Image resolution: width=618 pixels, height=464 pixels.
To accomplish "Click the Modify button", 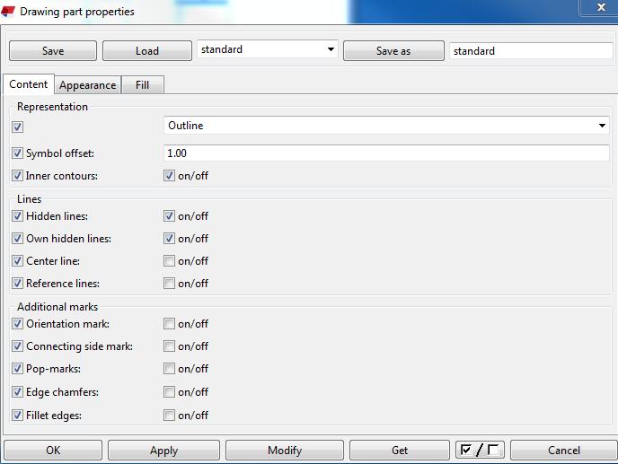I will pyautogui.click(x=285, y=451).
